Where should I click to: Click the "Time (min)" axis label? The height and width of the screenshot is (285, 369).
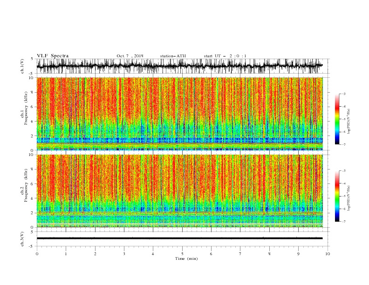tap(186, 258)
